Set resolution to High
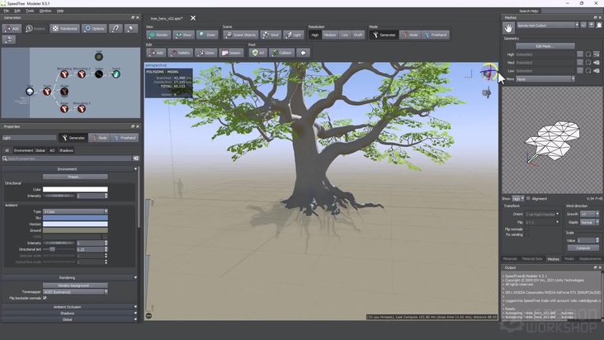604x340 pixels. (314, 35)
